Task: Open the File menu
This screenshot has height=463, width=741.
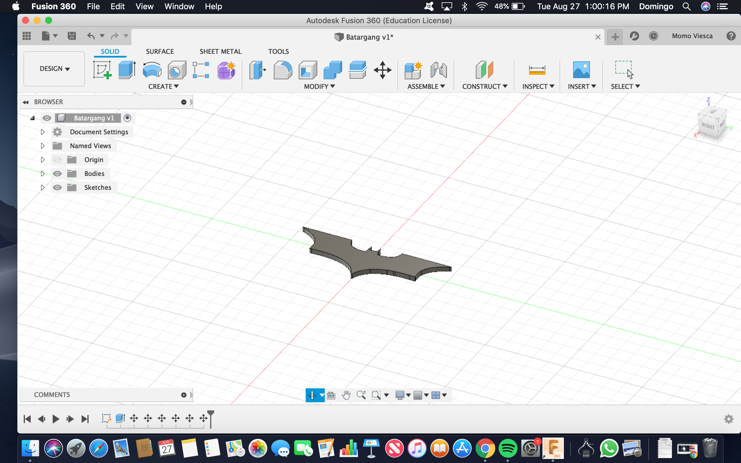Action: pyautogui.click(x=93, y=6)
